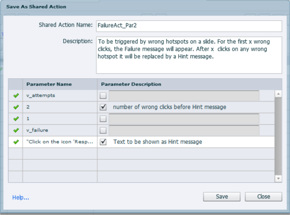Image resolution: width=290 pixels, height=215 pixels.
Task: Click the Shared Action Name field
Action: 189,25
